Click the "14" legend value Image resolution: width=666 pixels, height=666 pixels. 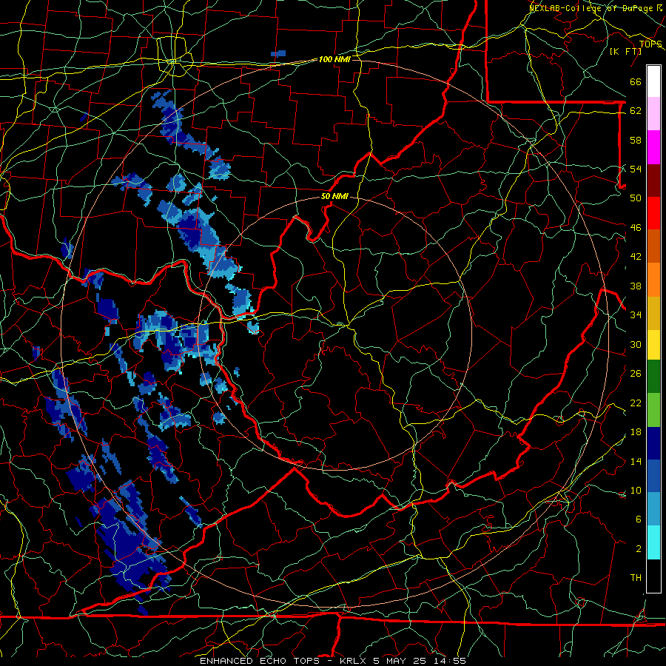(x=636, y=461)
